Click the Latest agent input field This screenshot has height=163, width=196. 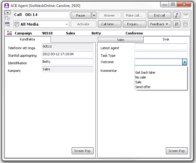point(161,47)
